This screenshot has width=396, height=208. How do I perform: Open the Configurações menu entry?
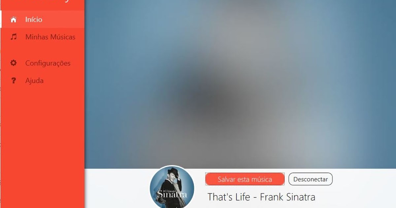43,63
